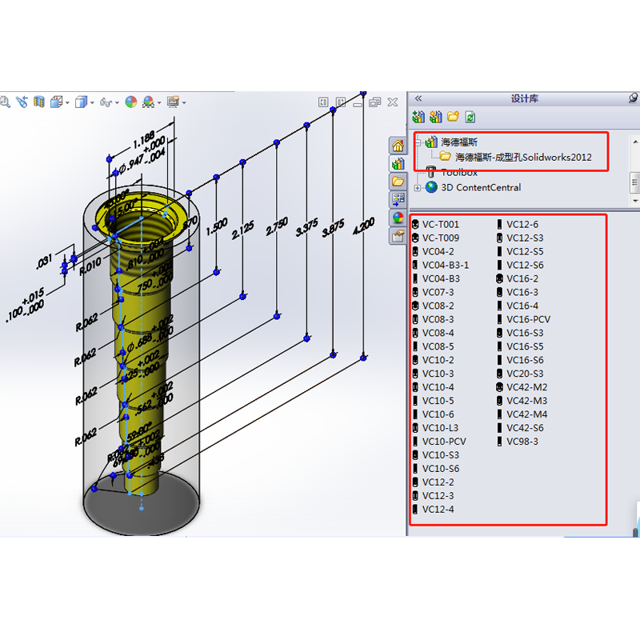
Task: Open the View Orientation tool
Action: point(56,102)
